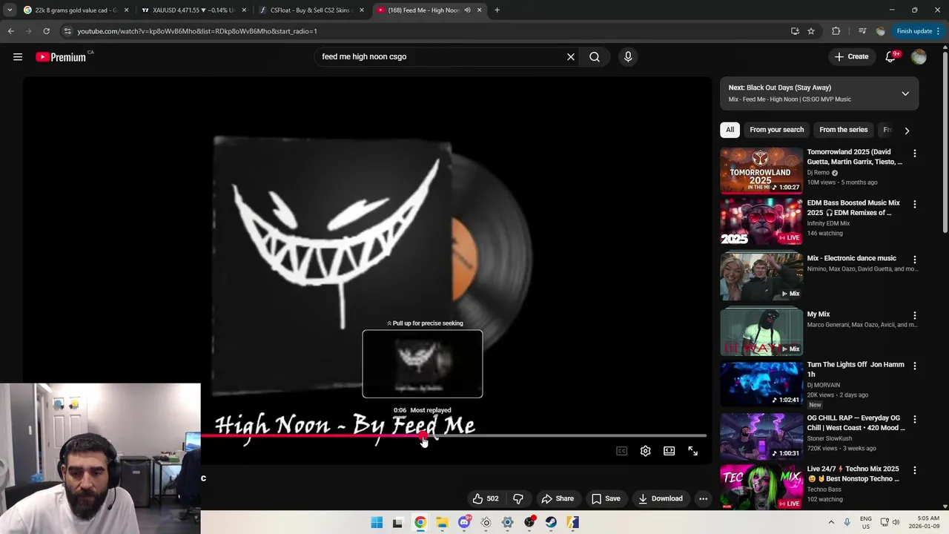Open YouTube notifications bell

coord(891,57)
